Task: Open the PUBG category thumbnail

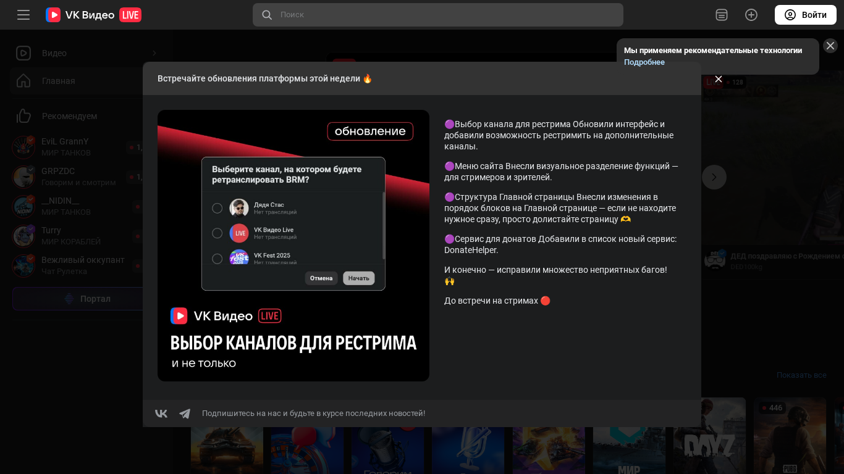Action: pyautogui.click(x=790, y=436)
